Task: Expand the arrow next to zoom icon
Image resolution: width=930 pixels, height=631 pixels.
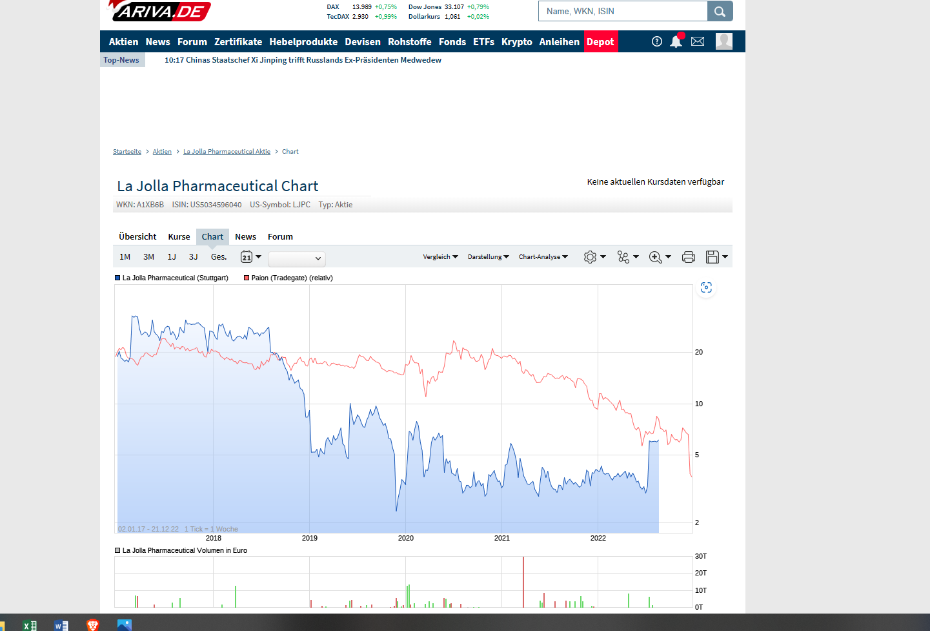Action: point(668,257)
